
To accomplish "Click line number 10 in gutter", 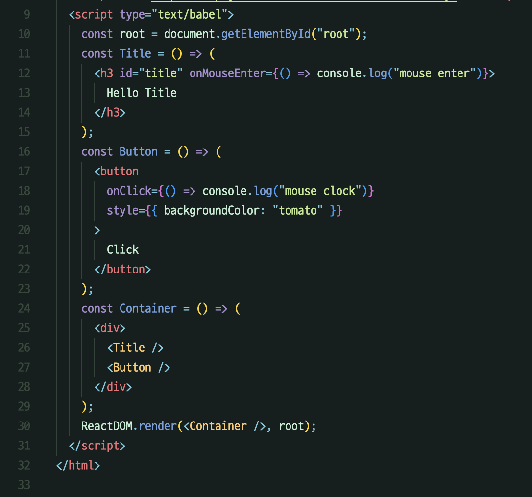I will [24, 34].
